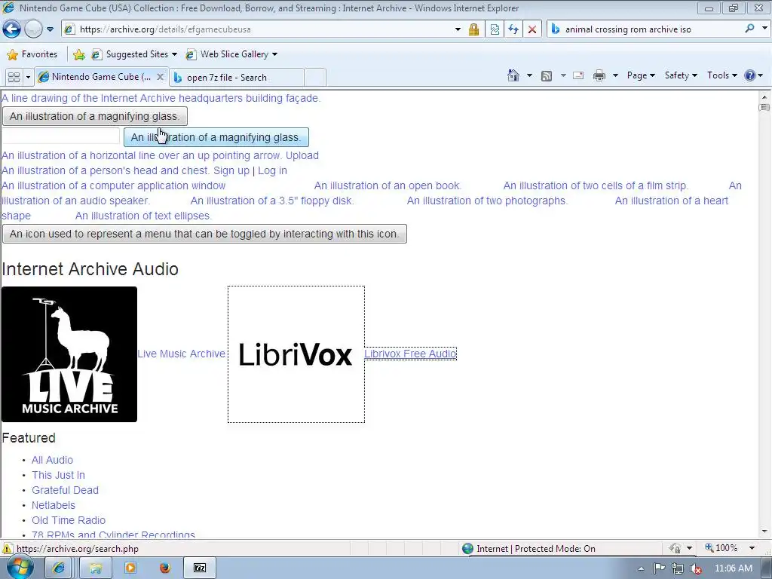Run search with the magnifier icon

pos(749,29)
